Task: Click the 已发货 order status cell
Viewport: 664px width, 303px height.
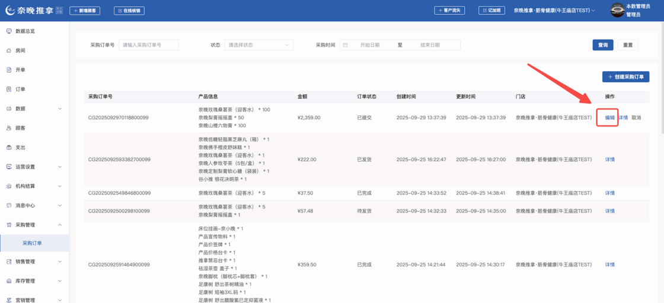Action: point(364,160)
